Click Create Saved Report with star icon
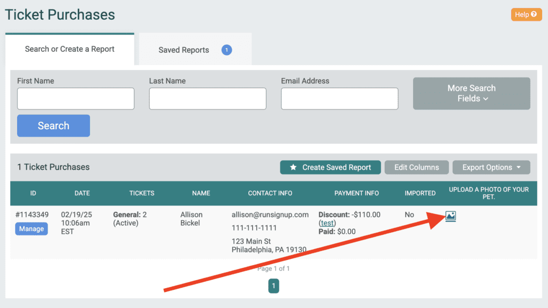Screen dimensions: 548x308 (x=330, y=167)
